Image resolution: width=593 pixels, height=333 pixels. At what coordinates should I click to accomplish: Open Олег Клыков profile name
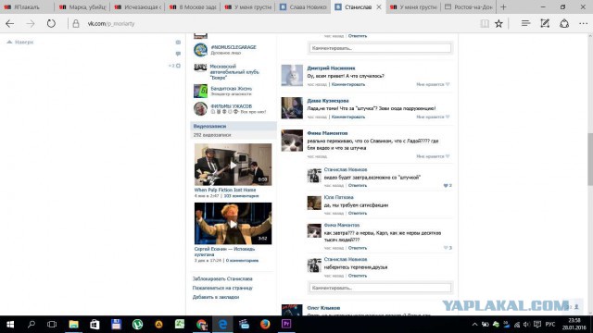pyautogui.click(x=323, y=308)
